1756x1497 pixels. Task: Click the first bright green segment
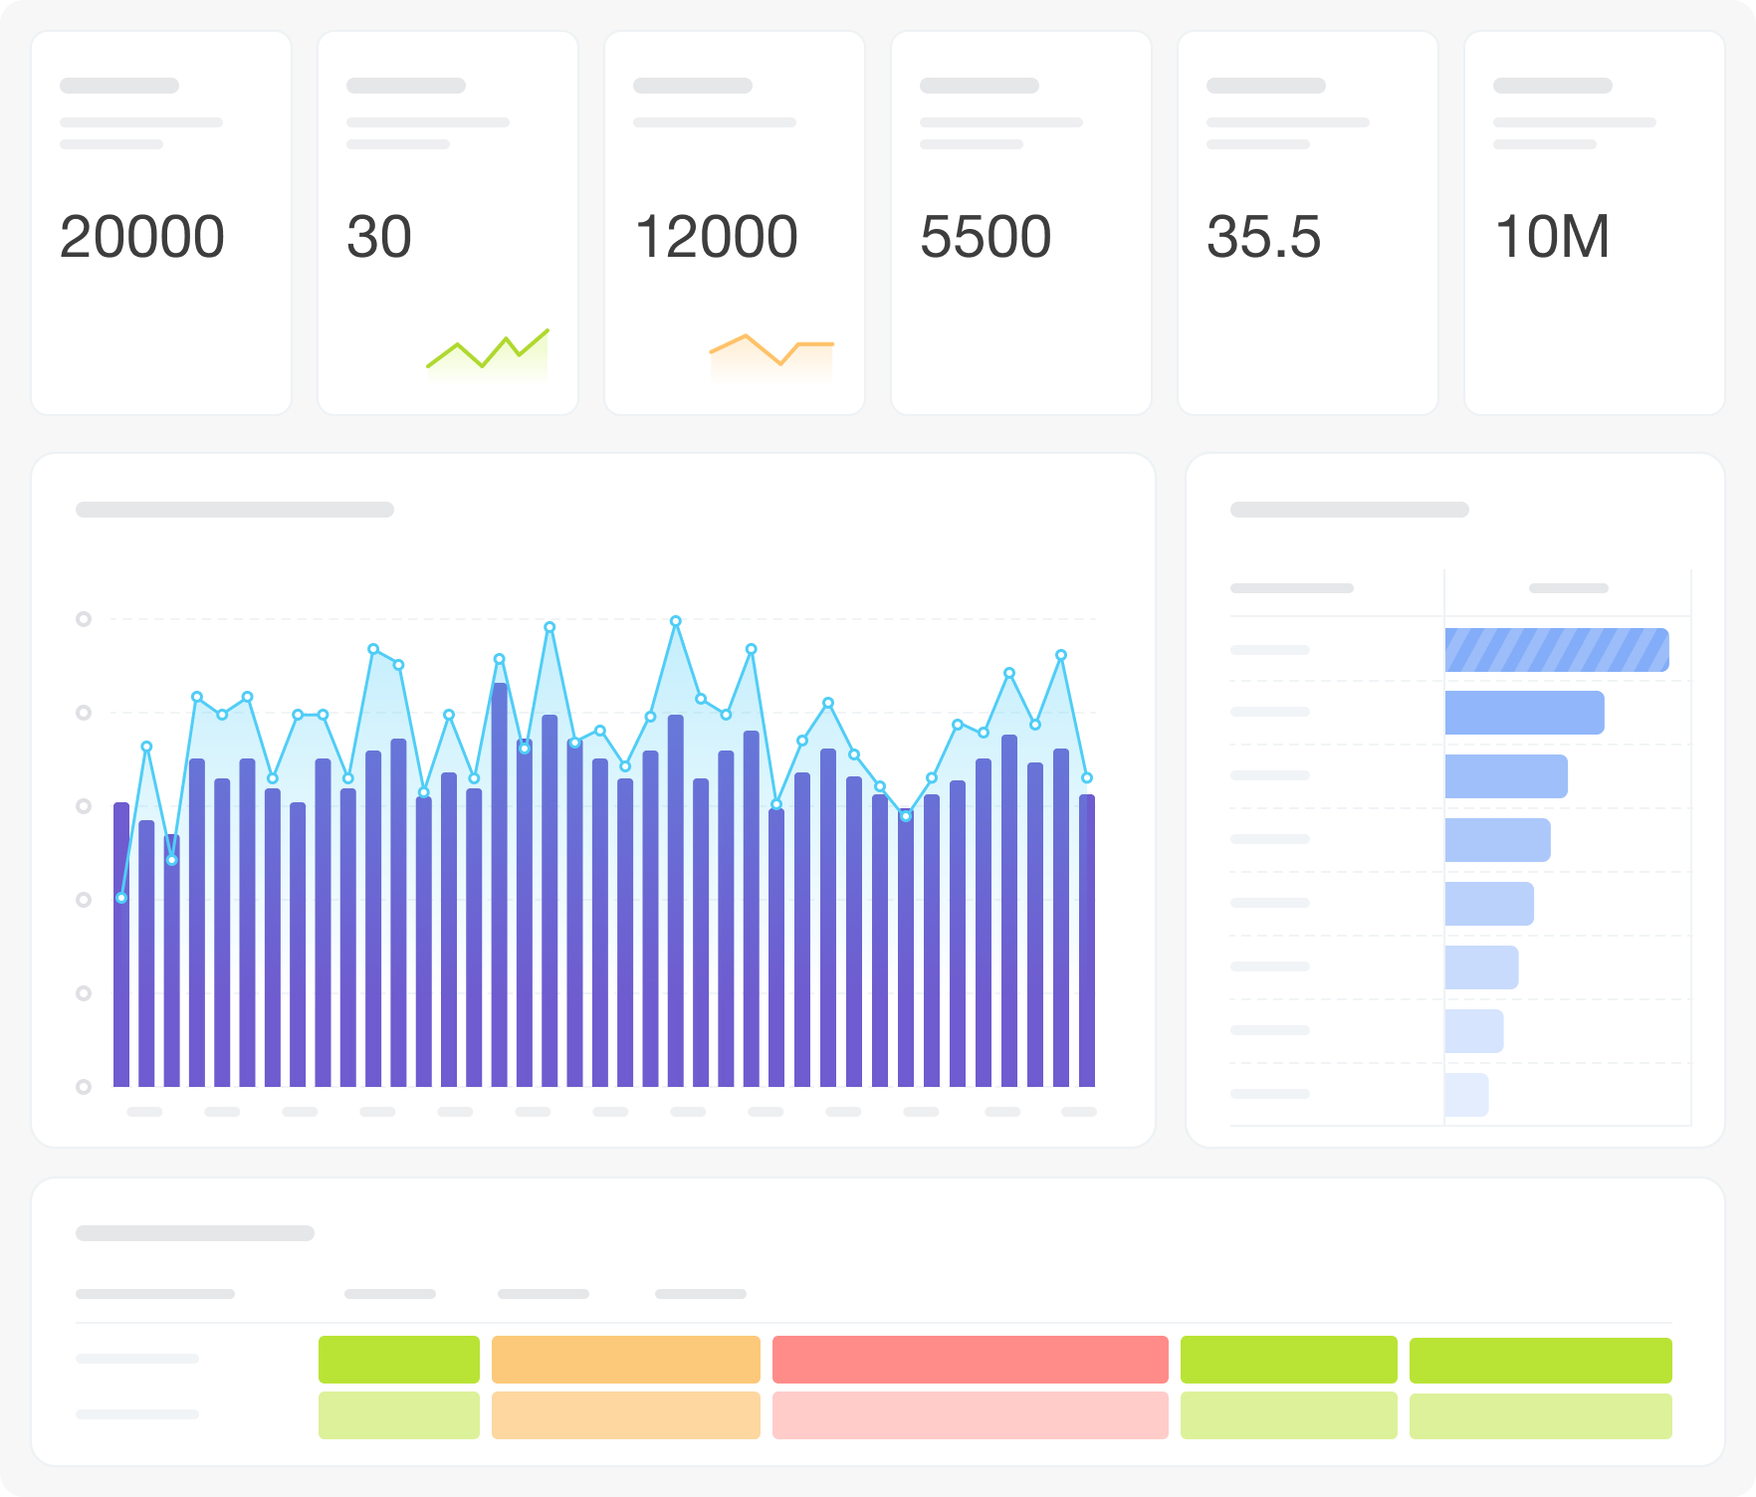click(x=399, y=1360)
